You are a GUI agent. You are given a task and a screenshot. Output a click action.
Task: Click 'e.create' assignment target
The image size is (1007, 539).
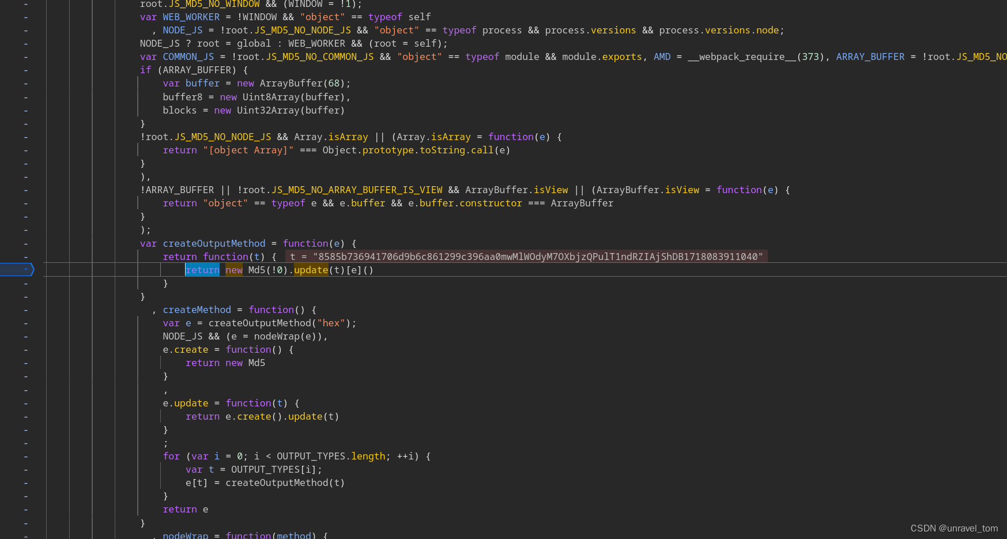pyautogui.click(x=185, y=349)
